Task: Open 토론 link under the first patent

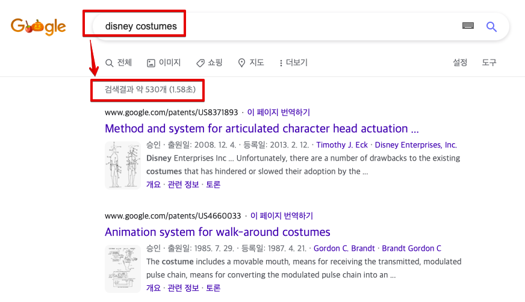Action: [213, 185]
